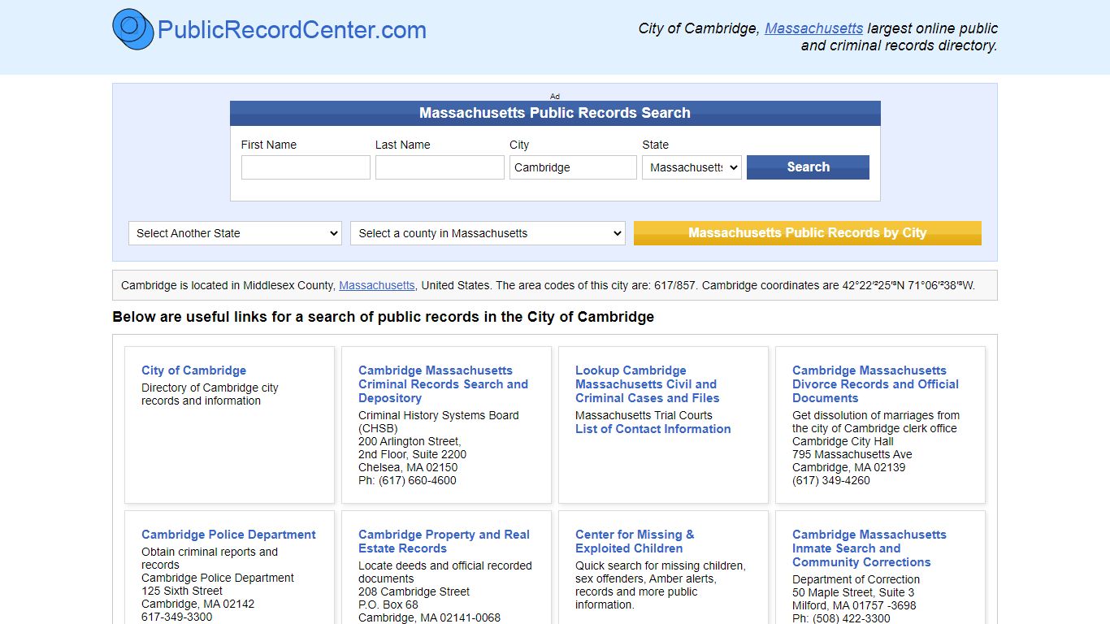This screenshot has height=624, width=1110.
Task: Click the text 208 Cambridge Street
Action: coord(414,591)
